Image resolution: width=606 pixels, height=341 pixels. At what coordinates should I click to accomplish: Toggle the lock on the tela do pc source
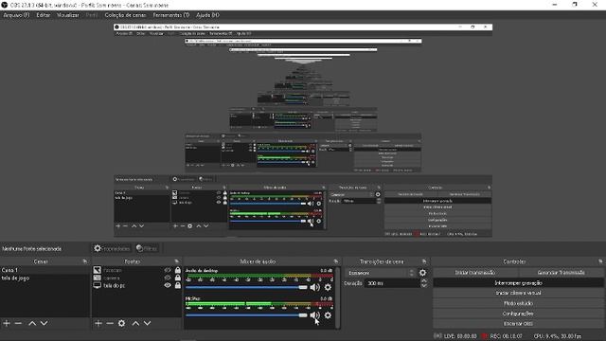(177, 285)
